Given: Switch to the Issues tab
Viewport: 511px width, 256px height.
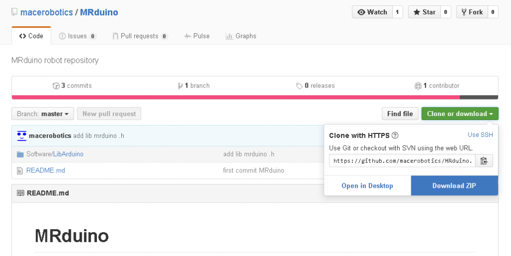Looking at the screenshot, I should click(x=77, y=36).
